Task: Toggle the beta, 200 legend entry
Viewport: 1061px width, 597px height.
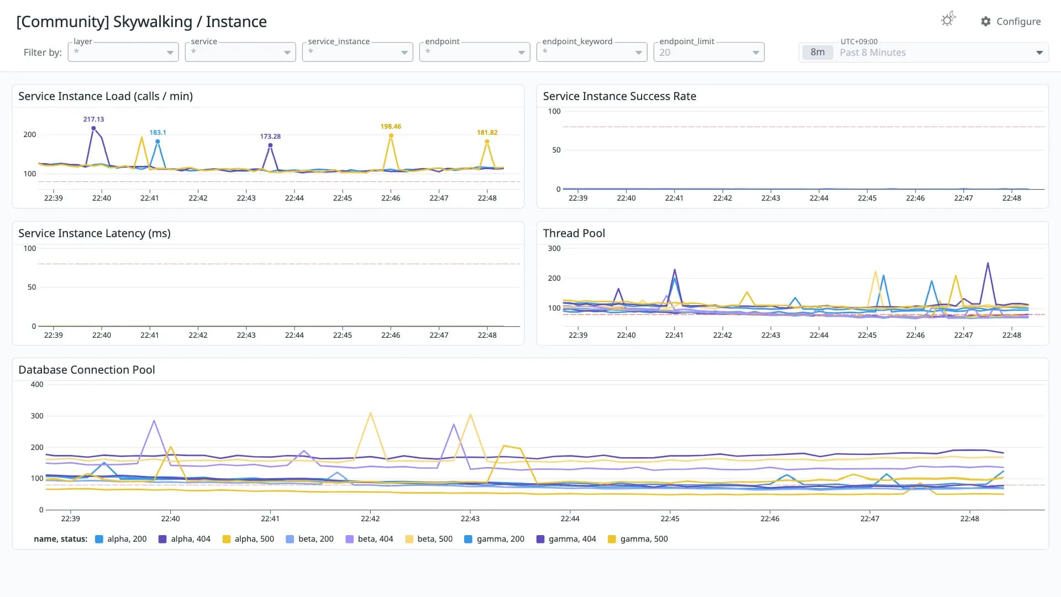Action: click(309, 539)
